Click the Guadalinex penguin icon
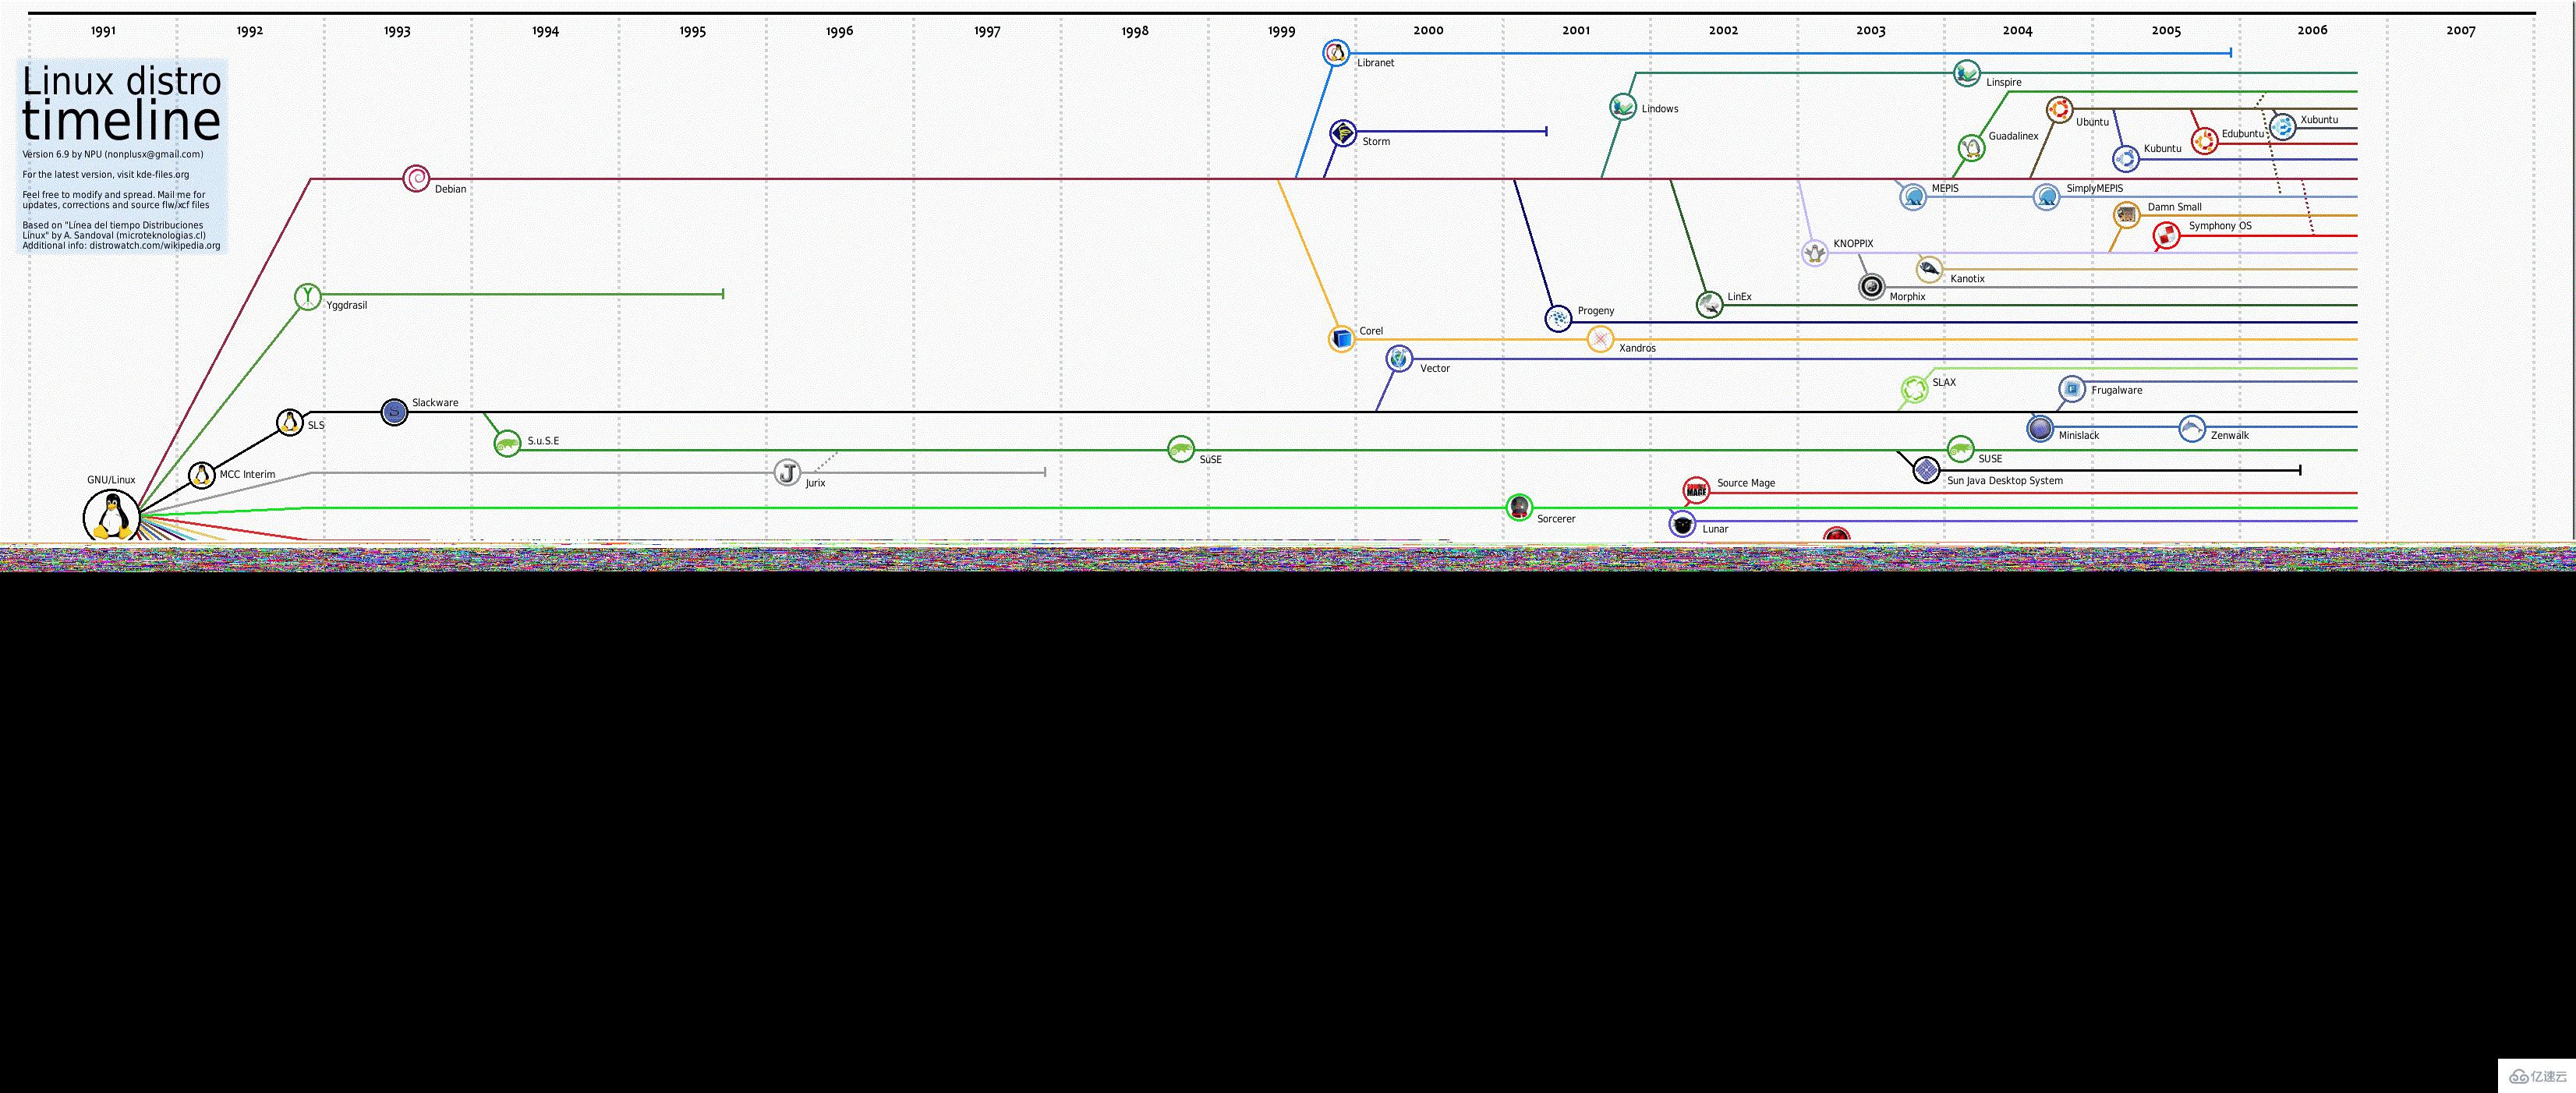Viewport: 2576px width, 1093px height. tap(1971, 149)
